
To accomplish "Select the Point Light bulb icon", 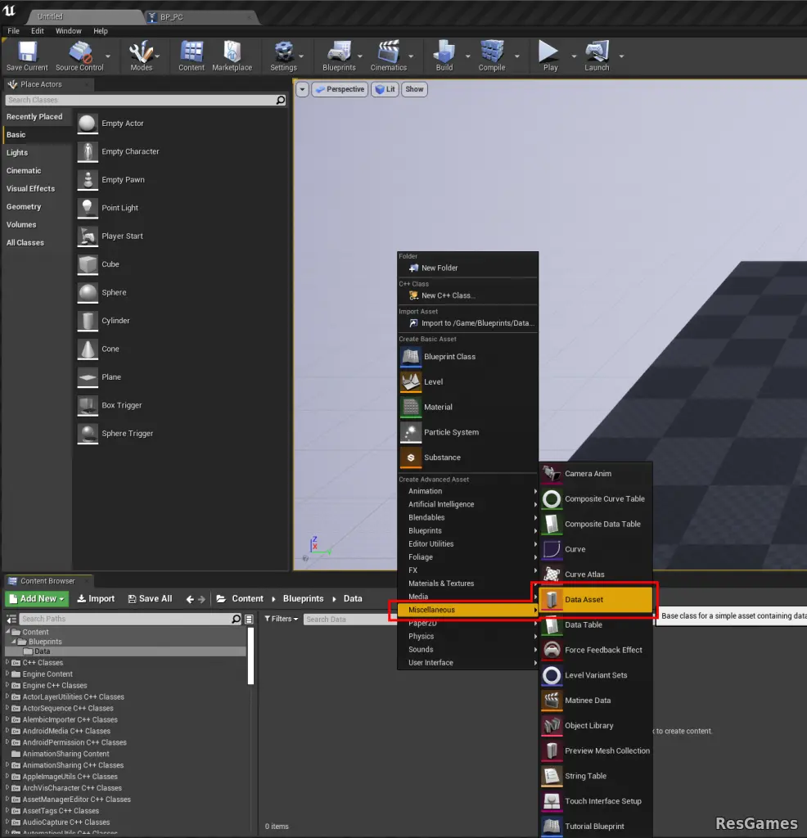I will tap(88, 208).
